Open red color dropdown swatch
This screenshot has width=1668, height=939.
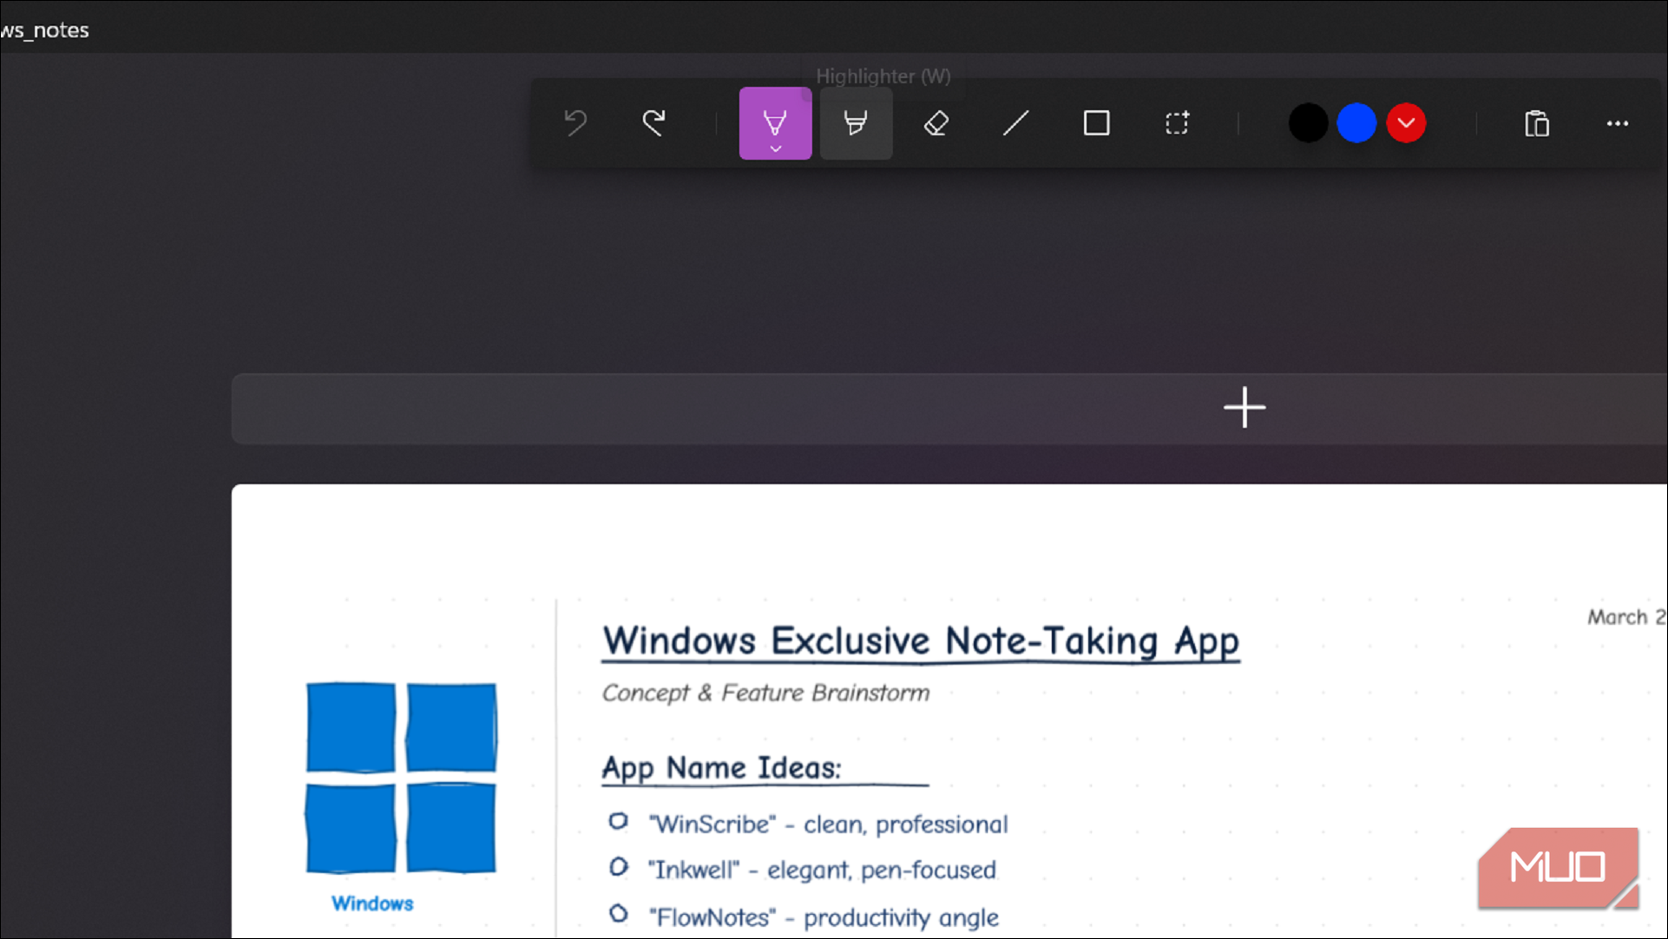point(1406,123)
